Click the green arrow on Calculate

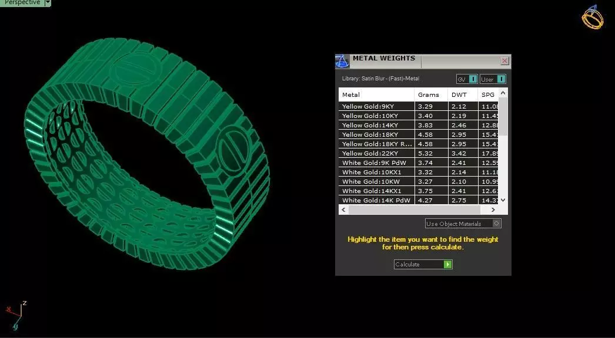point(448,265)
